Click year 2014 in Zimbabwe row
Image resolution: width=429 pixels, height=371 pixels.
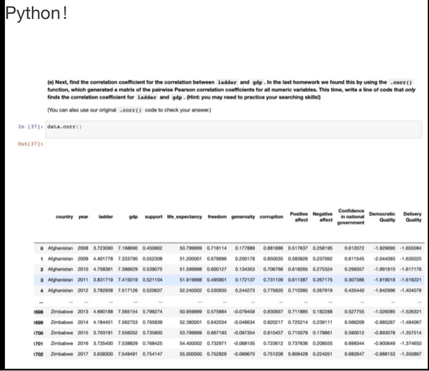[83, 323]
